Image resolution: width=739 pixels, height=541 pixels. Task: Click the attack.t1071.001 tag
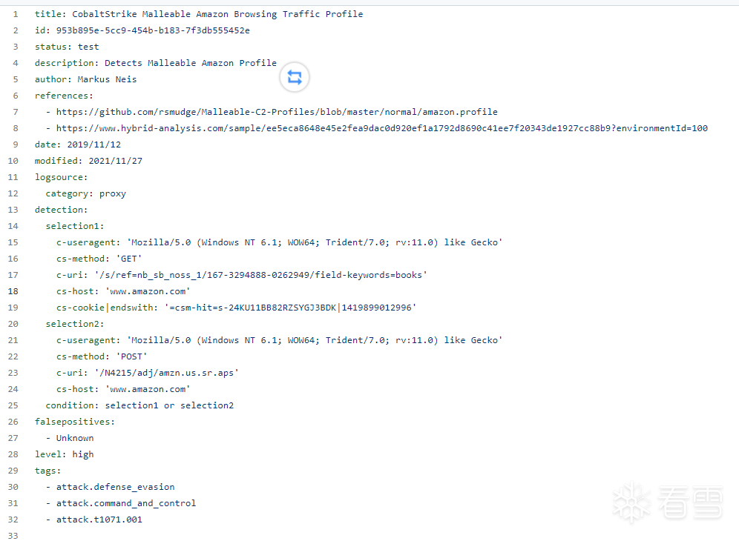point(99,520)
